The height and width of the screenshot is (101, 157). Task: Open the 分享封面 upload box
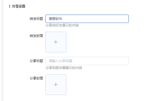click(56, 84)
